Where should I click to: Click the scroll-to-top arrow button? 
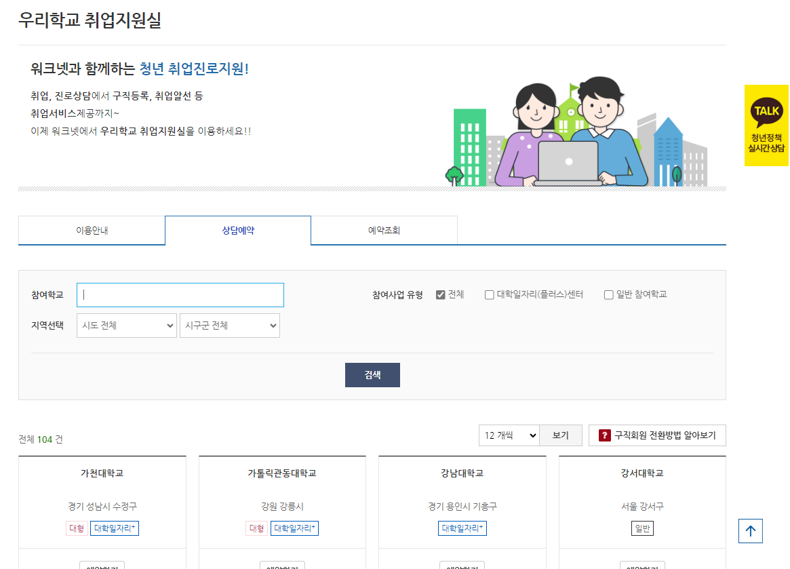click(750, 531)
